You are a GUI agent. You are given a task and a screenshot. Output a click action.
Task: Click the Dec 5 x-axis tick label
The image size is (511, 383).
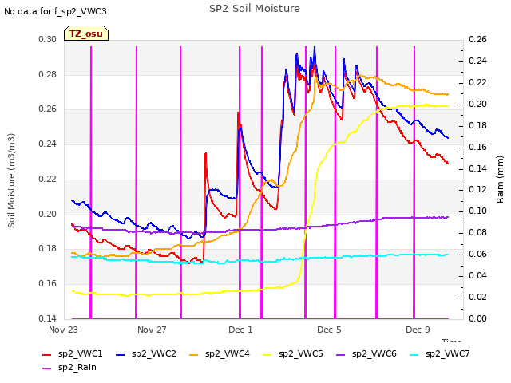329,330
